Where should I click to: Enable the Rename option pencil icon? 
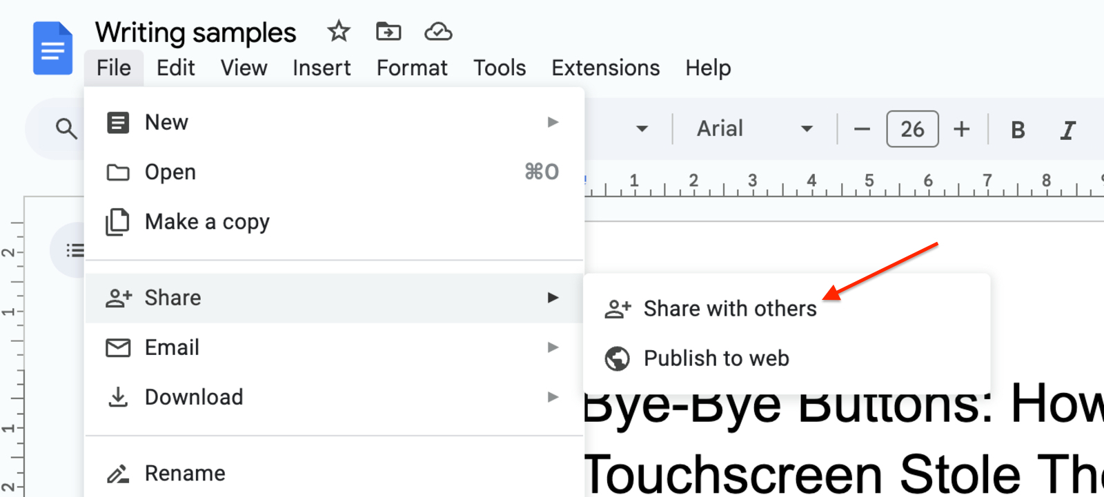[x=118, y=474]
